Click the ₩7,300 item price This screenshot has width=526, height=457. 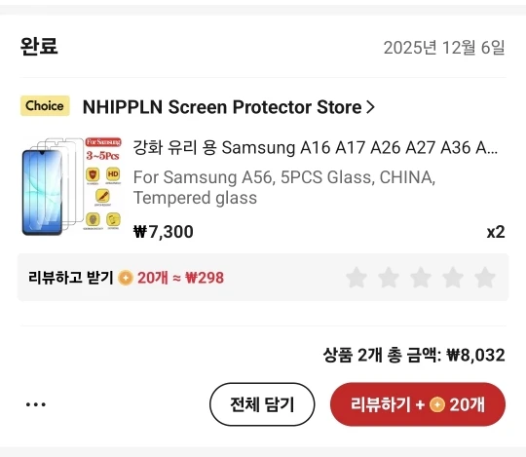point(164,232)
